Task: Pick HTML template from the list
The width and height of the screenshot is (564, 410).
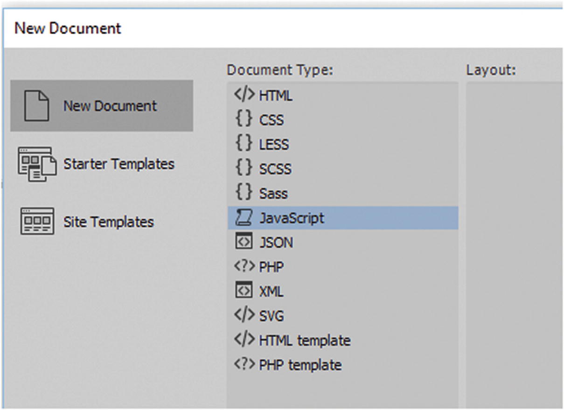Action: [x=305, y=340]
